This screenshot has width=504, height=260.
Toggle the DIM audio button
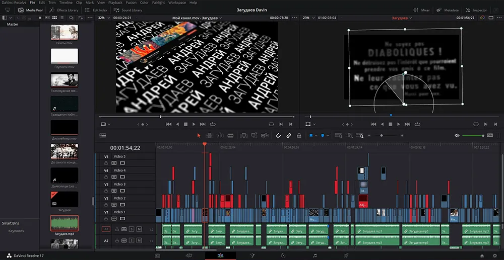(x=490, y=135)
